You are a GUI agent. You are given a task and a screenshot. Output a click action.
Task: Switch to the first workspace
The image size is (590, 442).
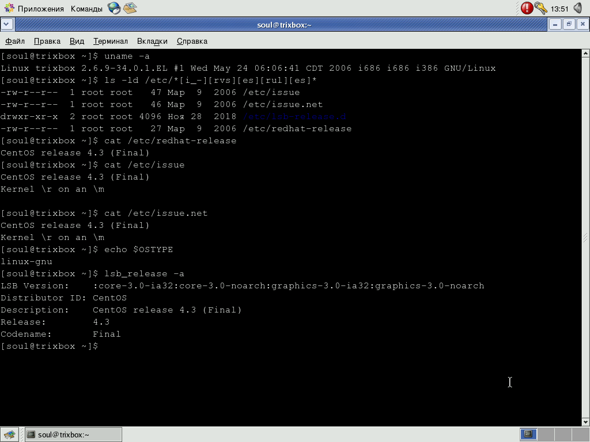pos(528,435)
